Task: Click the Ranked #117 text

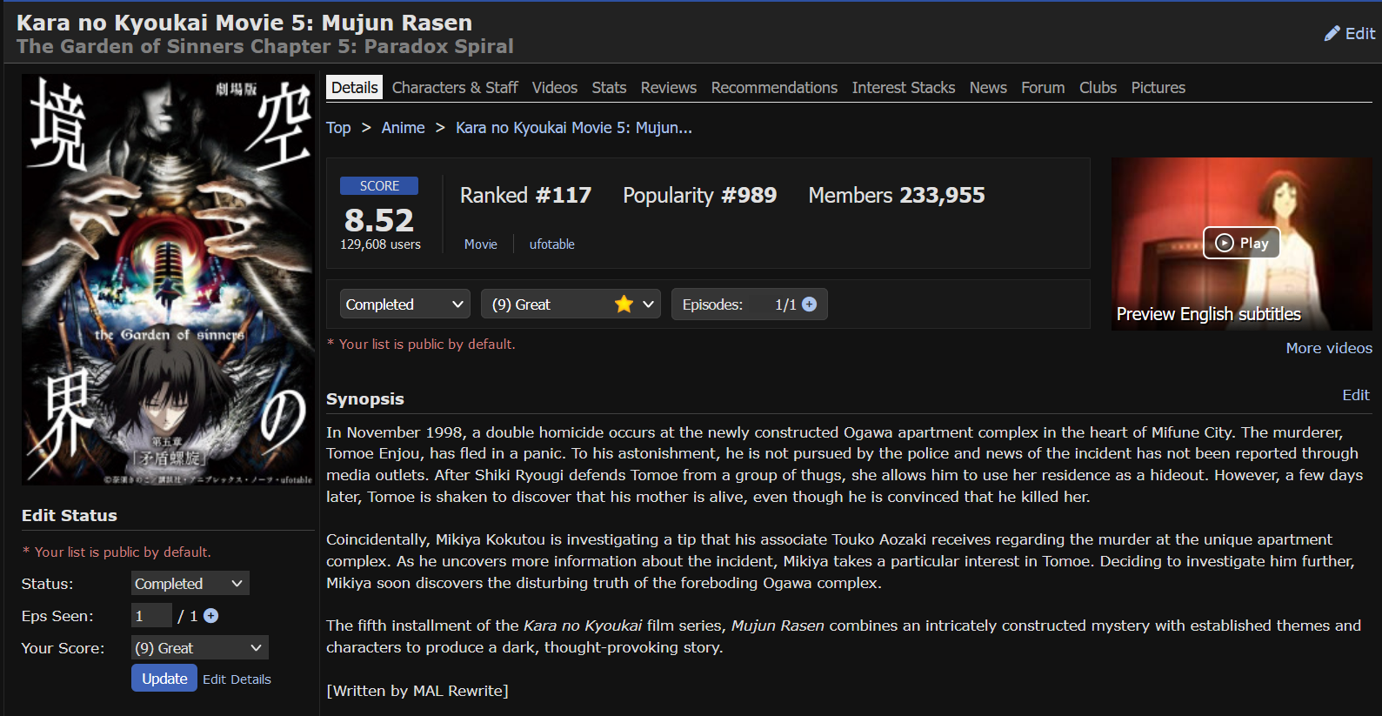Action: (525, 195)
